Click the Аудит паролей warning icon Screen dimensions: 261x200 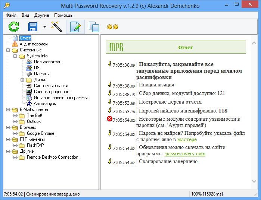(15, 44)
